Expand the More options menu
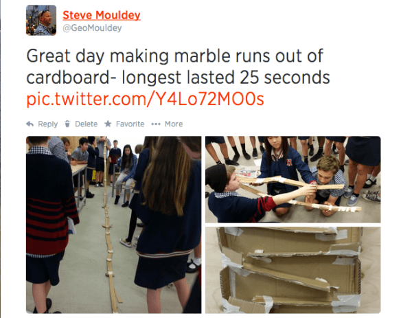 (x=174, y=124)
